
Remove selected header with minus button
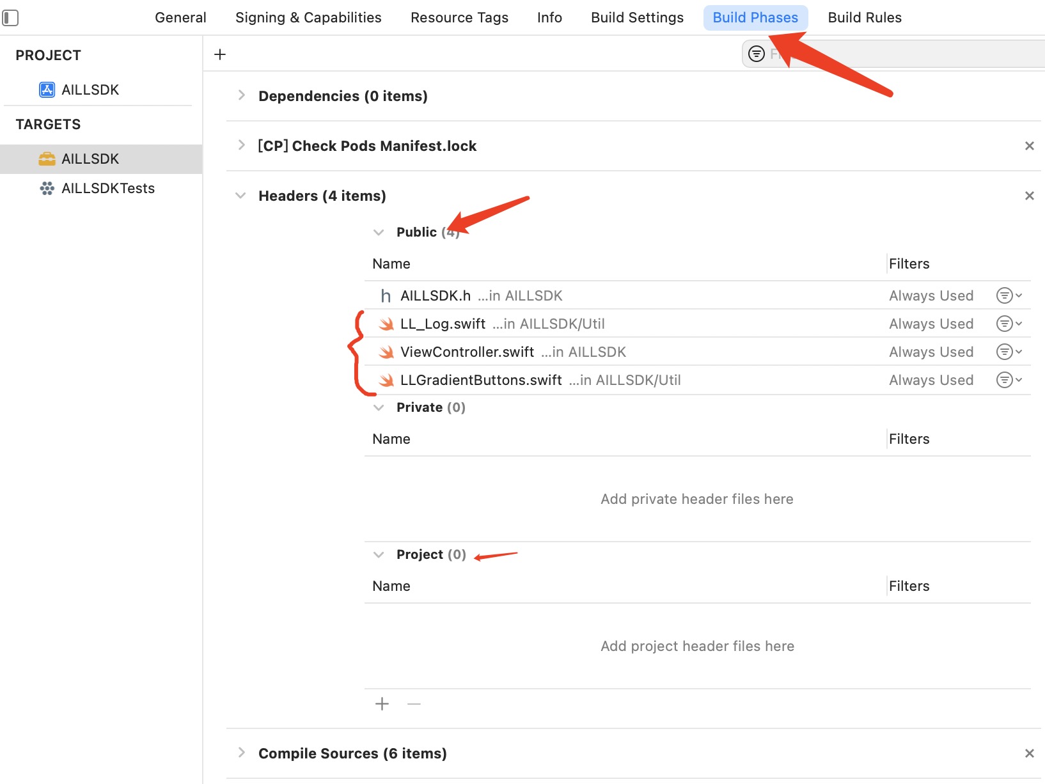414,704
